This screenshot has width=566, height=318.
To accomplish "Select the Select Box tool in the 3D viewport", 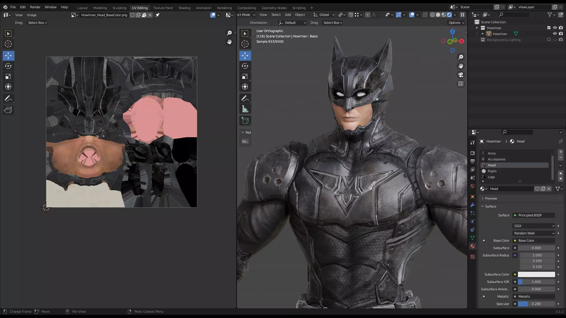I will click(x=245, y=34).
